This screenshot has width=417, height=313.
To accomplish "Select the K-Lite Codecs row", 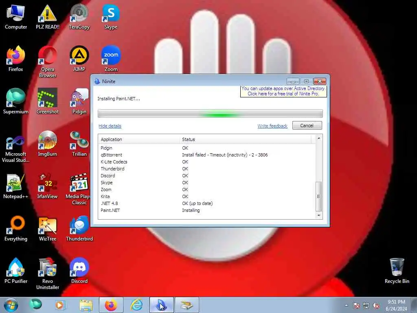I will (x=206, y=162).
